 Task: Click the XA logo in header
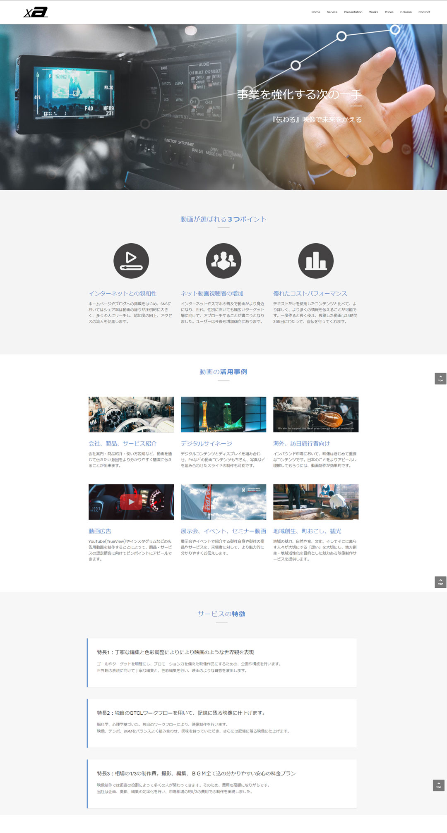click(36, 12)
